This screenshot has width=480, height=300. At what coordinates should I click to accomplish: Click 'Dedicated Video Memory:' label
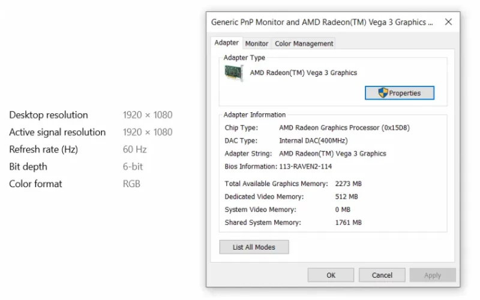(264, 197)
